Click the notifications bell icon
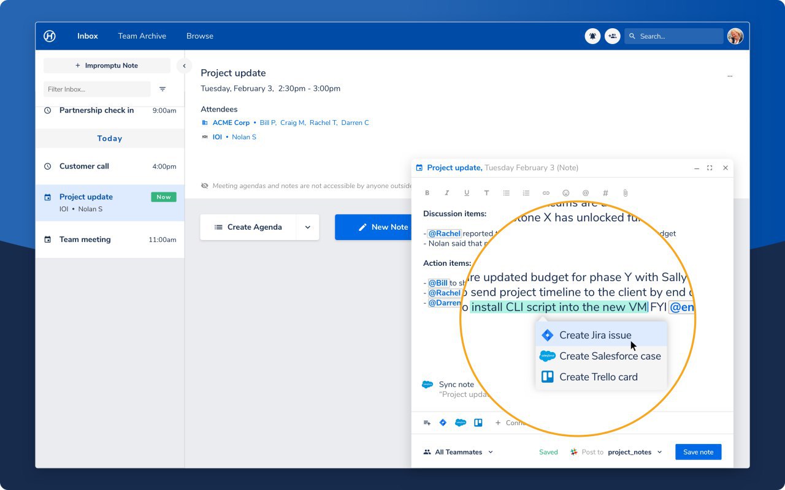The image size is (785, 490). tap(592, 36)
